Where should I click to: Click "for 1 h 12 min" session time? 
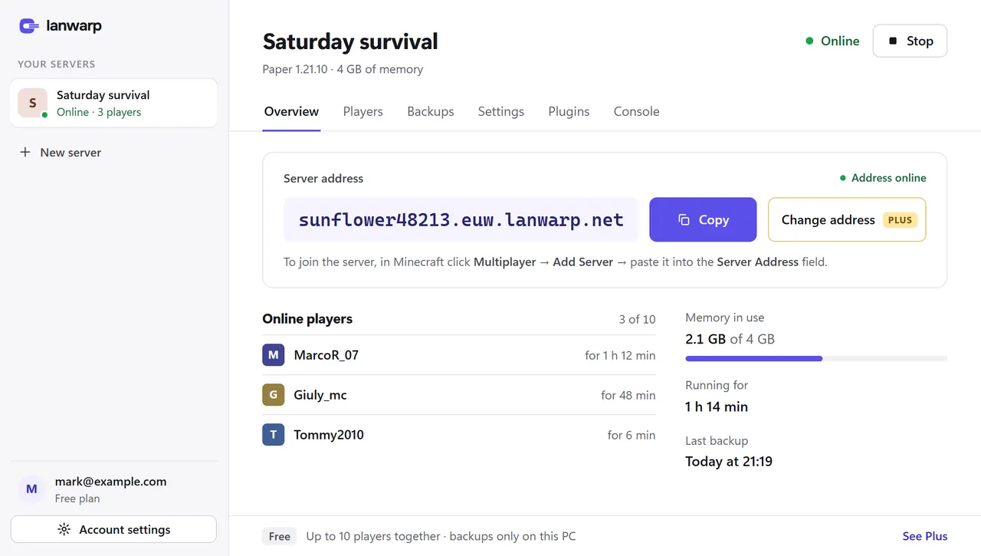(x=620, y=355)
